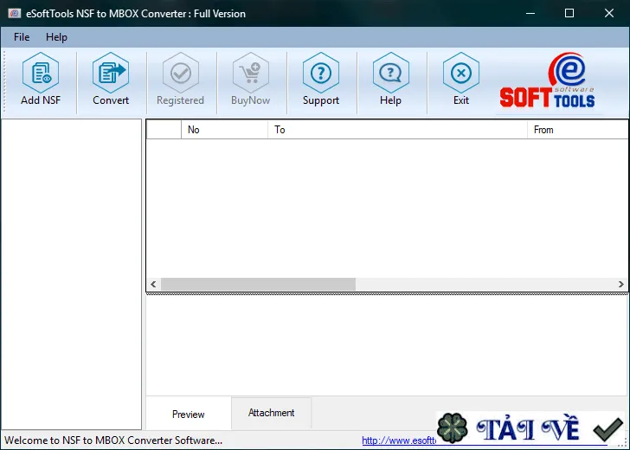The image size is (630, 450).
Task: Open the File menu
Action: 22,37
